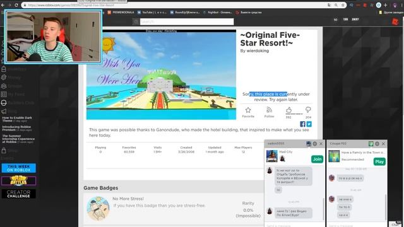404x227 pixels.
Task: Click the translate icon in address bar
Action: (x=330, y=5)
